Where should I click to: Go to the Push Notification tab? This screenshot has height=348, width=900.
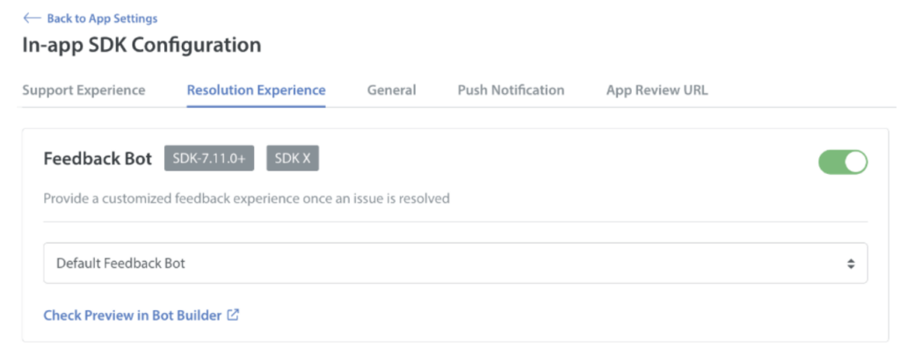coord(511,91)
